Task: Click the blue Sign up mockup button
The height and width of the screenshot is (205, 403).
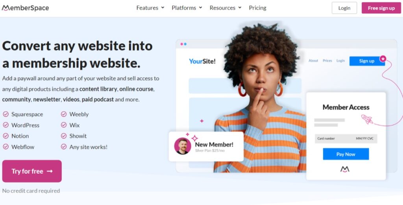Action: [367, 61]
